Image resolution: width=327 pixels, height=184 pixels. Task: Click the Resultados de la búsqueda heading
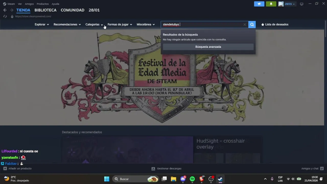(180, 35)
